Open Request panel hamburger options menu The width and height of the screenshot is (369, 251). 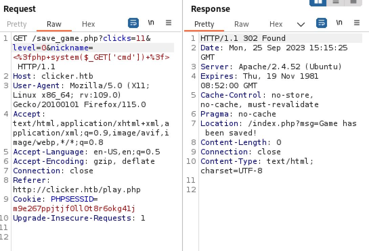point(168,23)
